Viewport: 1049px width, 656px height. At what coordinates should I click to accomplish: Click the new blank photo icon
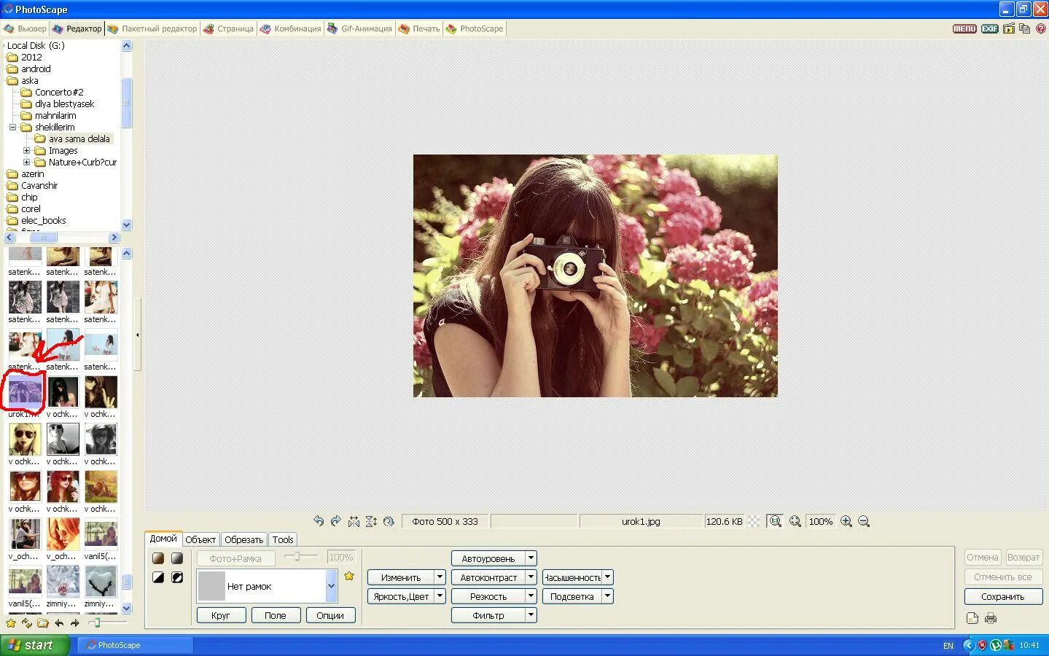click(x=972, y=618)
